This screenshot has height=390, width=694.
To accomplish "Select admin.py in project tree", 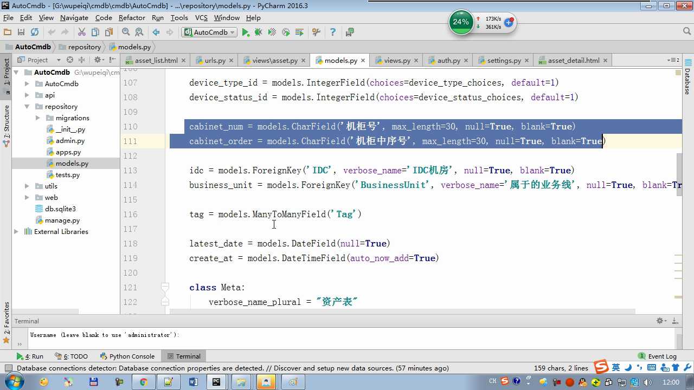I will (x=70, y=141).
